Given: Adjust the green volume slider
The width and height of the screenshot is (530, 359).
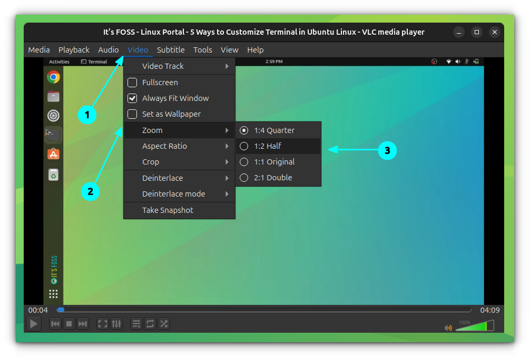Looking at the screenshot, I should point(475,326).
